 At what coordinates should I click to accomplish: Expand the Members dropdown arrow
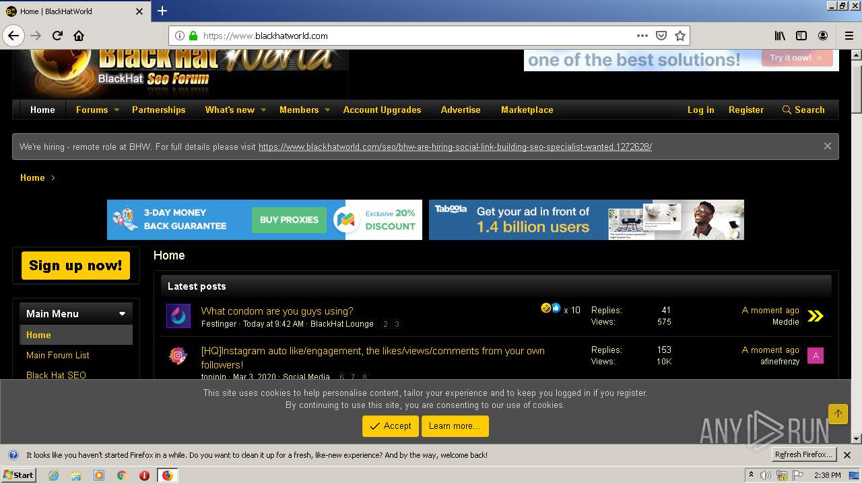[x=327, y=110]
